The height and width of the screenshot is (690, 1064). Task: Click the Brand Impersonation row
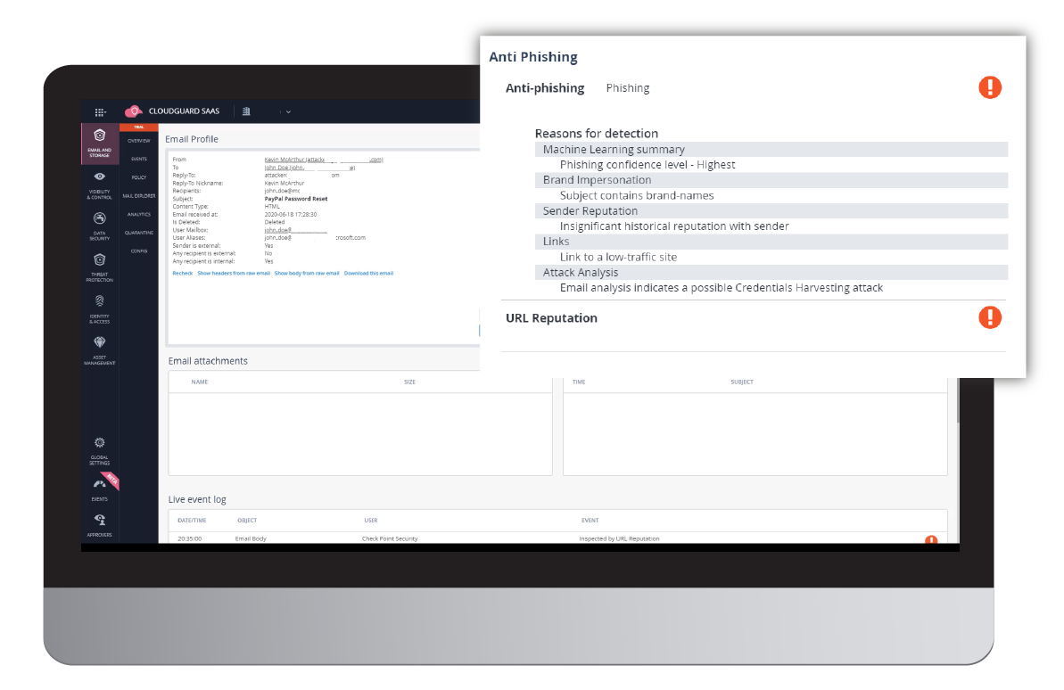coord(771,180)
